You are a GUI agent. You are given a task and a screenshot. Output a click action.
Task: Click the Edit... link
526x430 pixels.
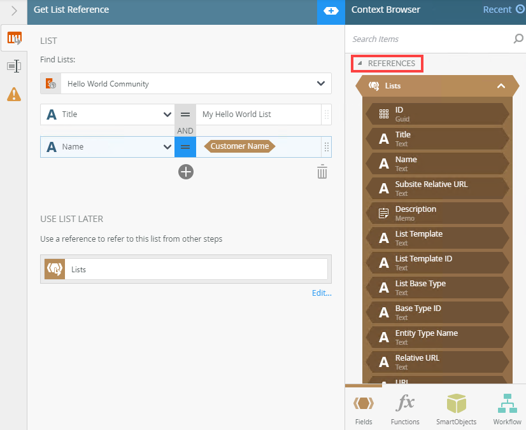tap(322, 293)
